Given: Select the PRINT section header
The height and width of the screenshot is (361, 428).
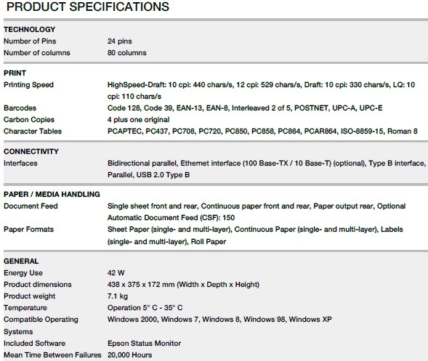Looking at the screenshot, I should 15,73.
